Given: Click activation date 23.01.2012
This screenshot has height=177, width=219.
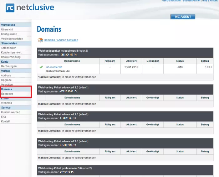Looking at the screenshot, I should pos(131,67).
